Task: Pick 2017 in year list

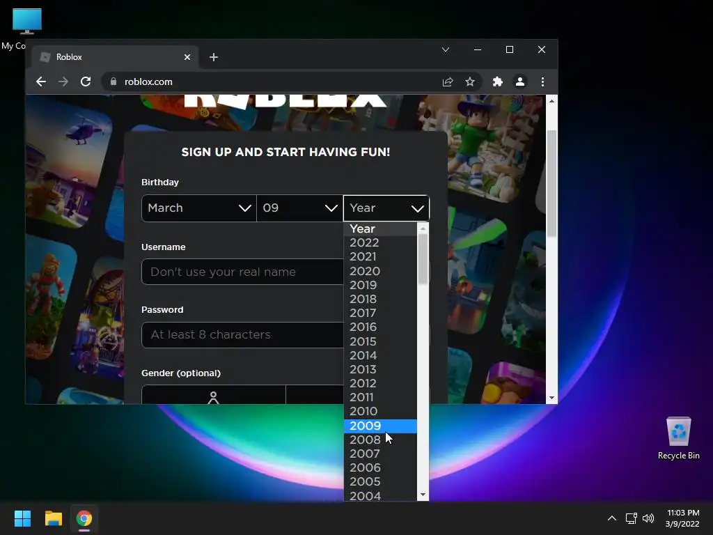Action: coord(380,313)
